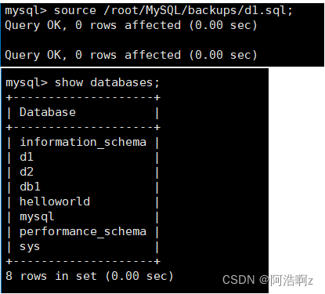This screenshot has height=294, width=325.
Task: Click the bottom table border line
Action: pos(83,261)
